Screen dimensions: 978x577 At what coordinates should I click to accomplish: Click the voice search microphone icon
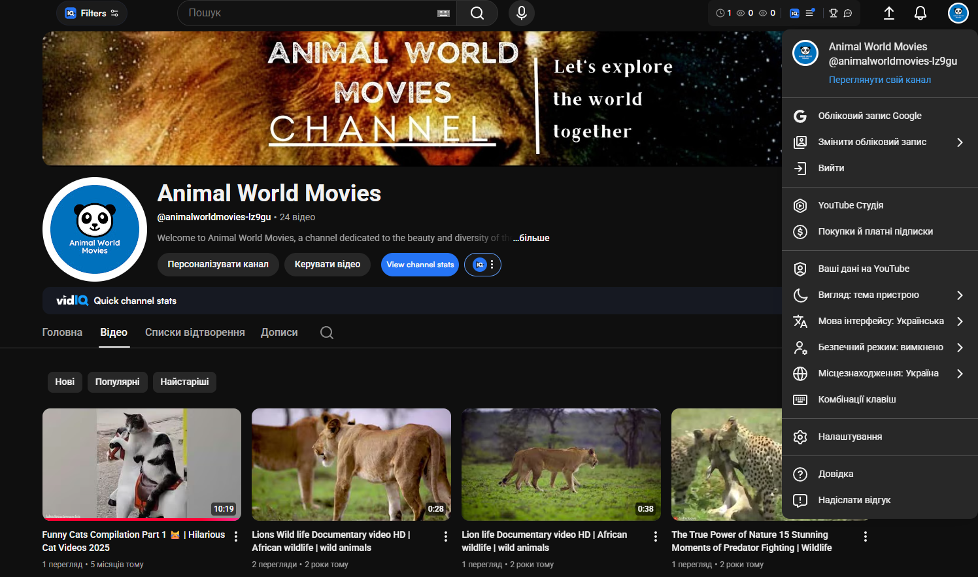click(x=521, y=13)
